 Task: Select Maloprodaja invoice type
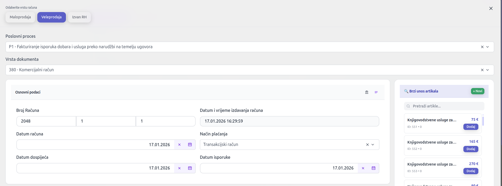tap(20, 17)
